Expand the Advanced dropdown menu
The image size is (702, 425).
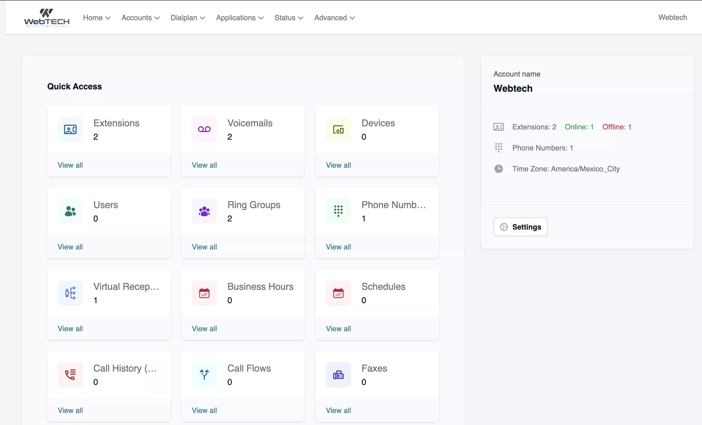(x=334, y=18)
